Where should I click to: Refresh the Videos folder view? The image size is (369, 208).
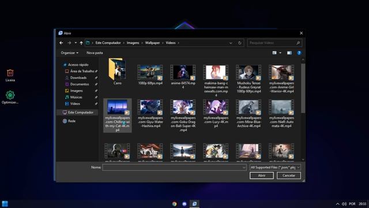[x=240, y=43]
